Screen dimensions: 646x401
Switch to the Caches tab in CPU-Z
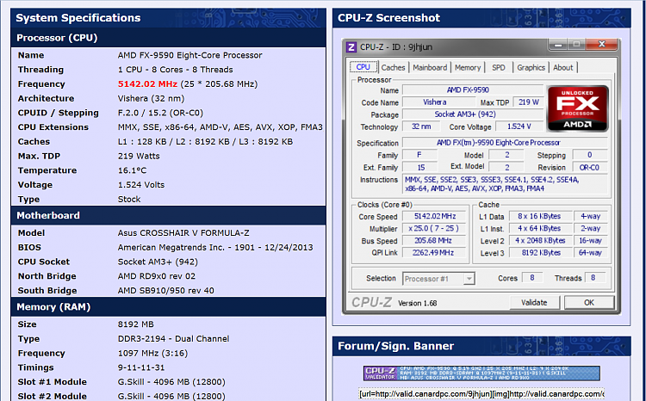pos(393,67)
